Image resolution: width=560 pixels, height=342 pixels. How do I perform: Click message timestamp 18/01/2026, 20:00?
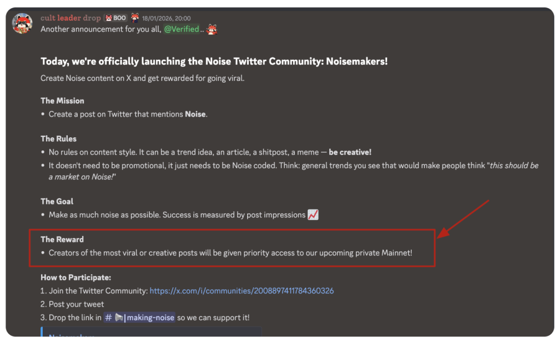pyautogui.click(x=166, y=19)
